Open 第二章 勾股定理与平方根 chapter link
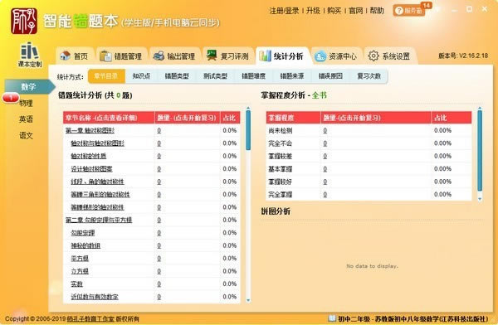The height and width of the screenshot is (325, 498). (99, 220)
